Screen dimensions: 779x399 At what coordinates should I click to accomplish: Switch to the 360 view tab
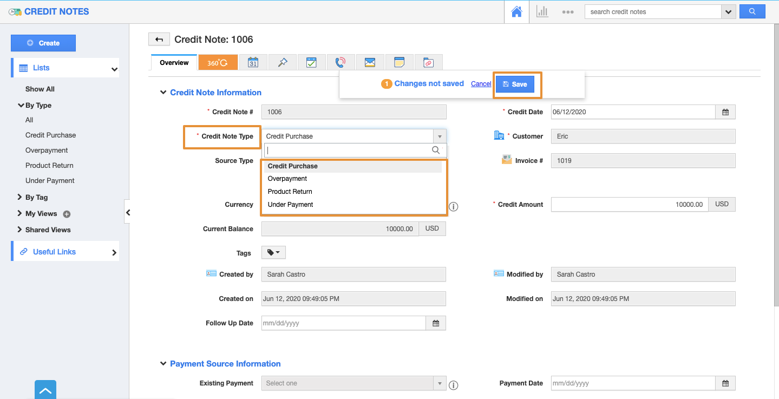[218, 63]
